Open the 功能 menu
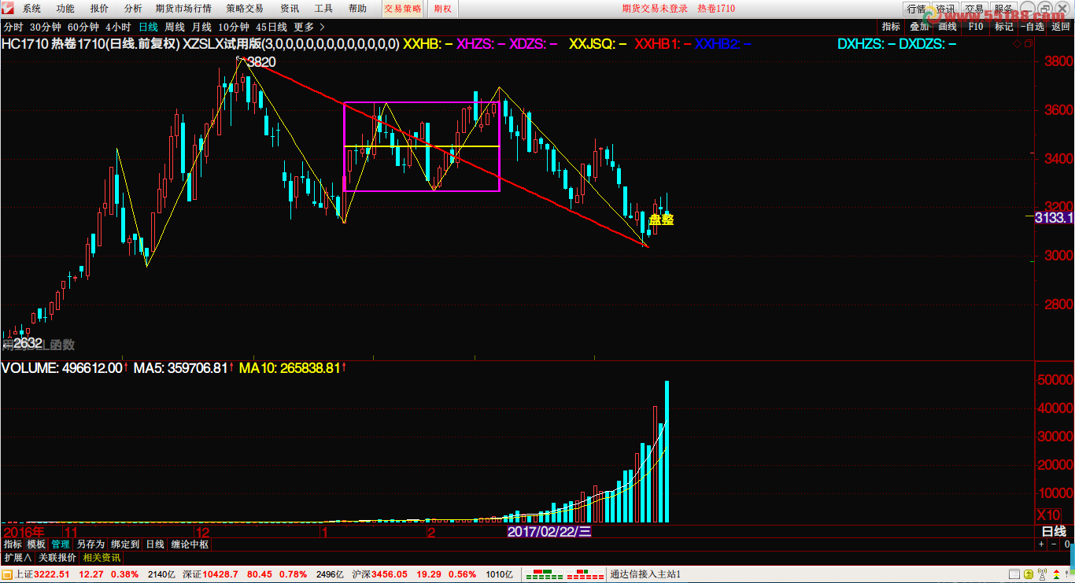The image size is (1075, 583). pos(66,9)
